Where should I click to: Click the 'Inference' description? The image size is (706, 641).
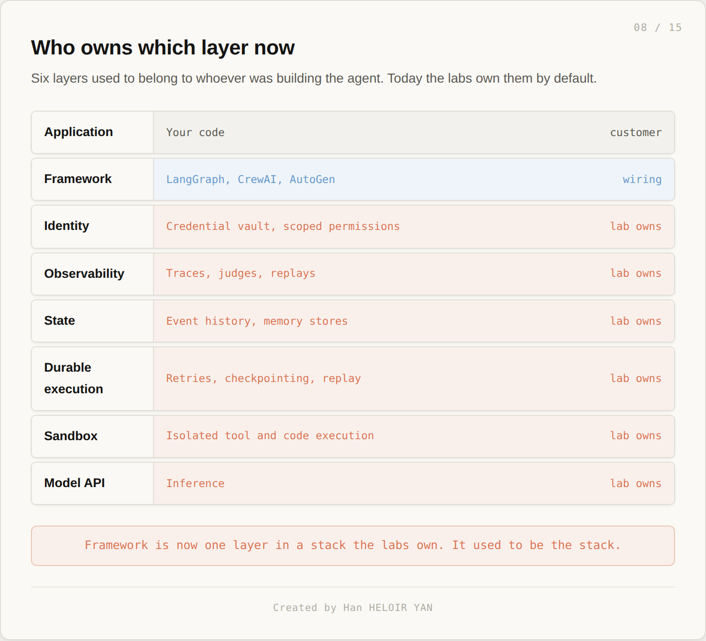click(195, 483)
